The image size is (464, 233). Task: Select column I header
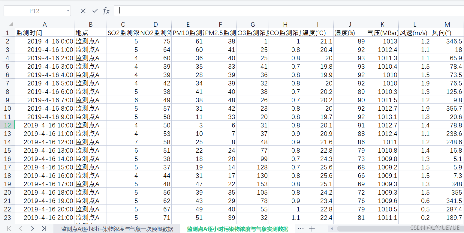pos(318,25)
